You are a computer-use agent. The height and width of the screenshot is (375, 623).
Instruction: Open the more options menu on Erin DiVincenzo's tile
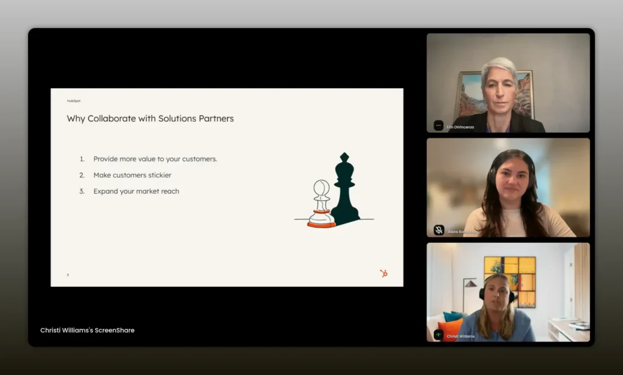click(439, 125)
